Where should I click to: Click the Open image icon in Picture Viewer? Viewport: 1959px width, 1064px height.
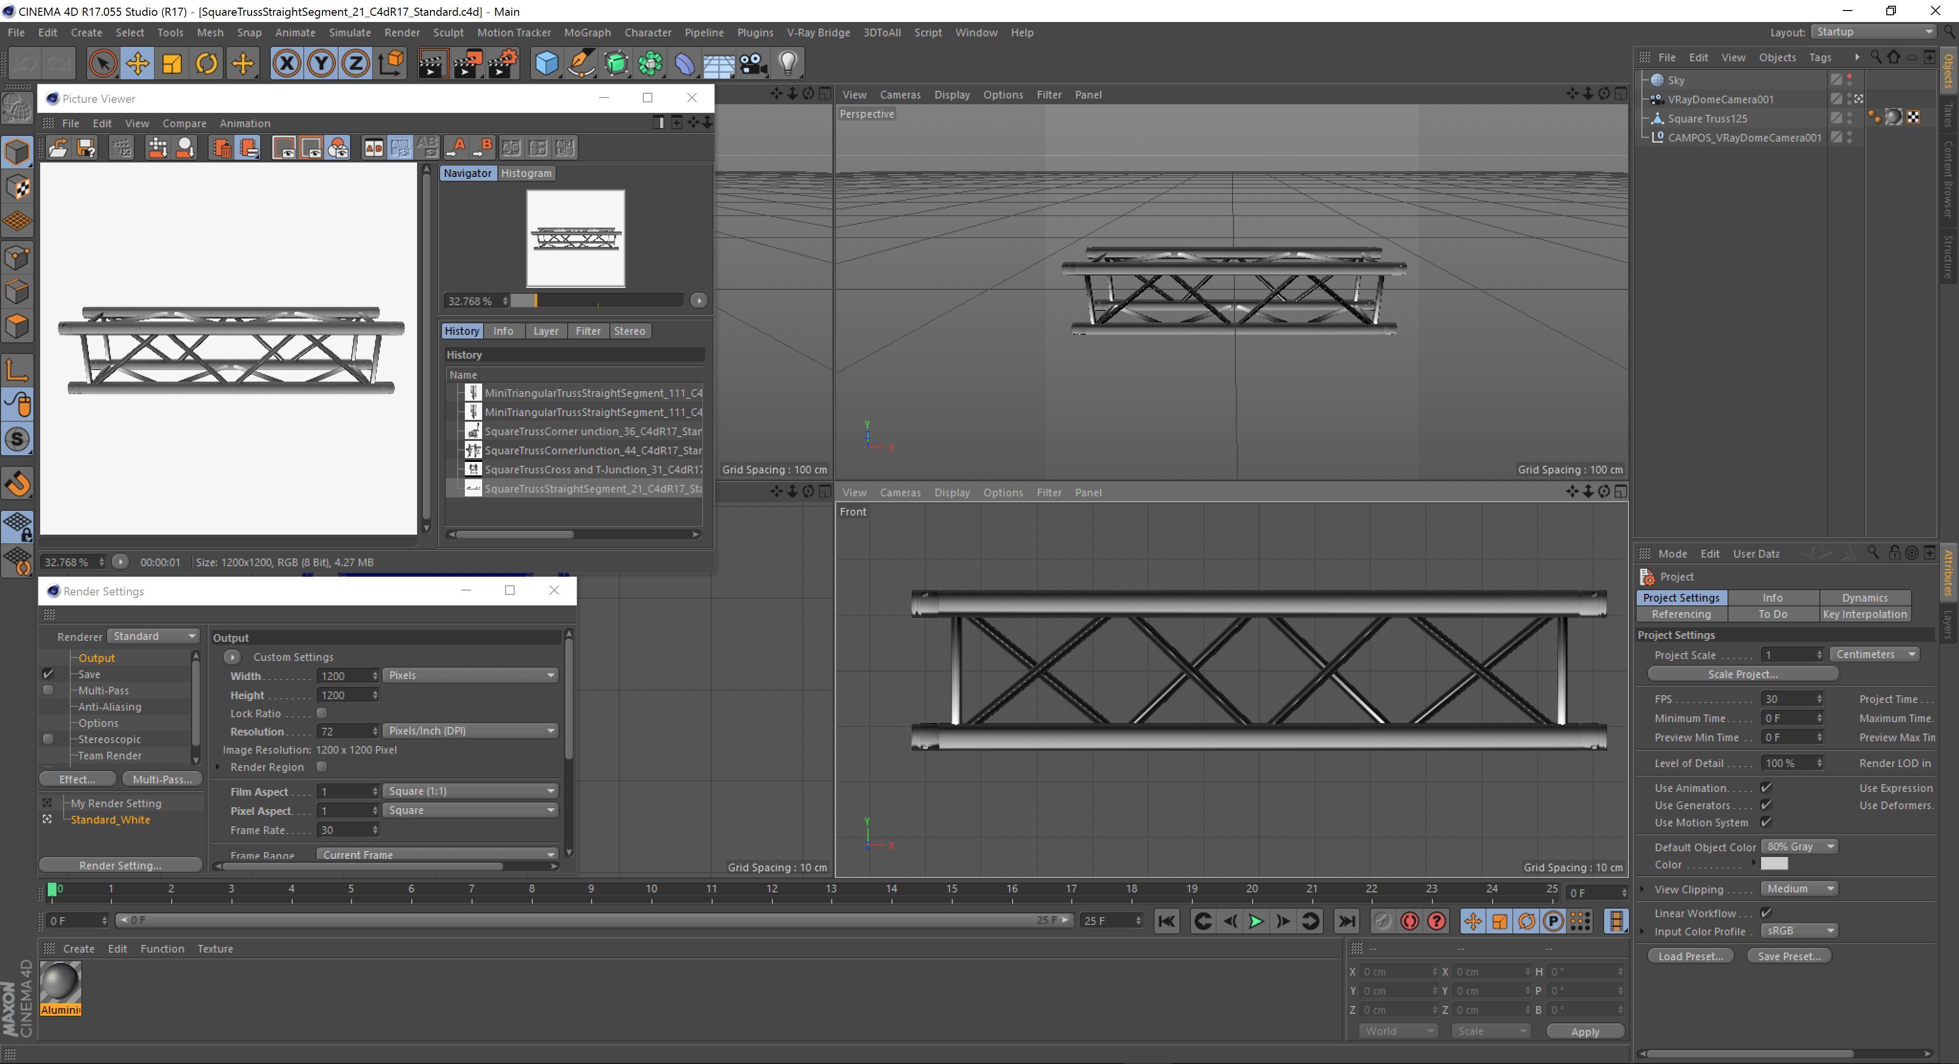[58, 148]
